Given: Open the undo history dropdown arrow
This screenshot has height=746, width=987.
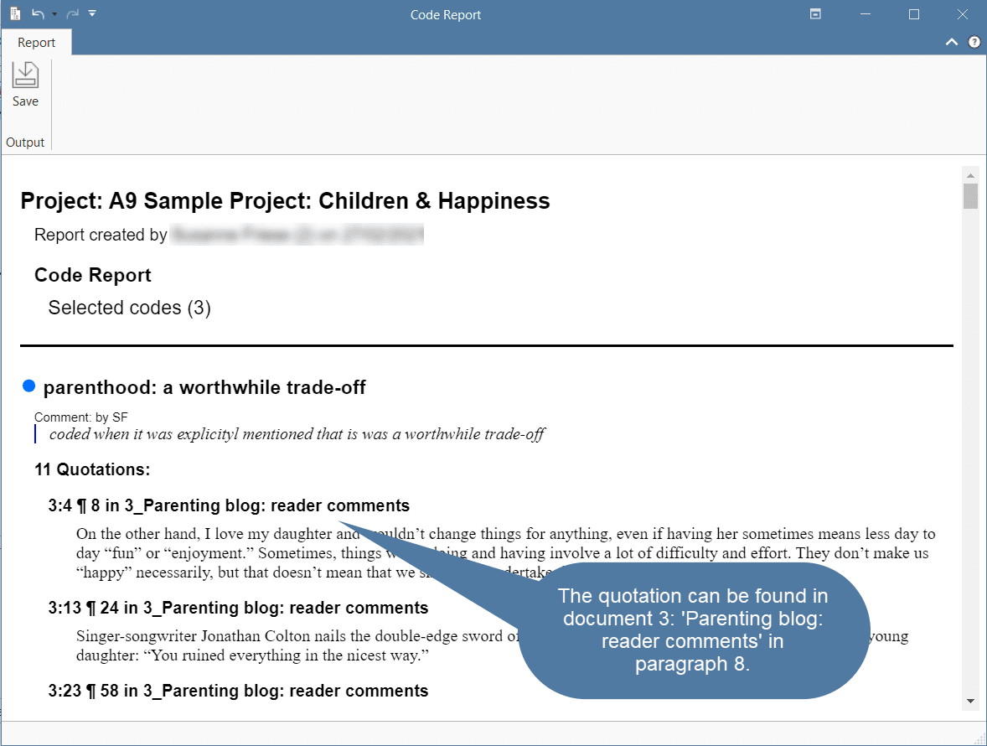Looking at the screenshot, I should [54, 14].
